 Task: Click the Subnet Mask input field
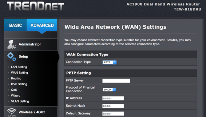113,106
